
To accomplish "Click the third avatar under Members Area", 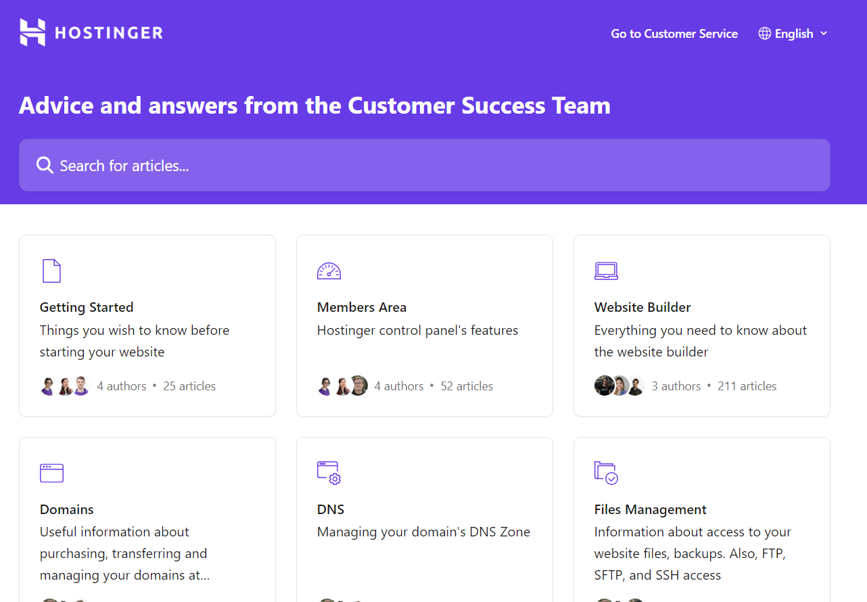I will pyautogui.click(x=358, y=386).
